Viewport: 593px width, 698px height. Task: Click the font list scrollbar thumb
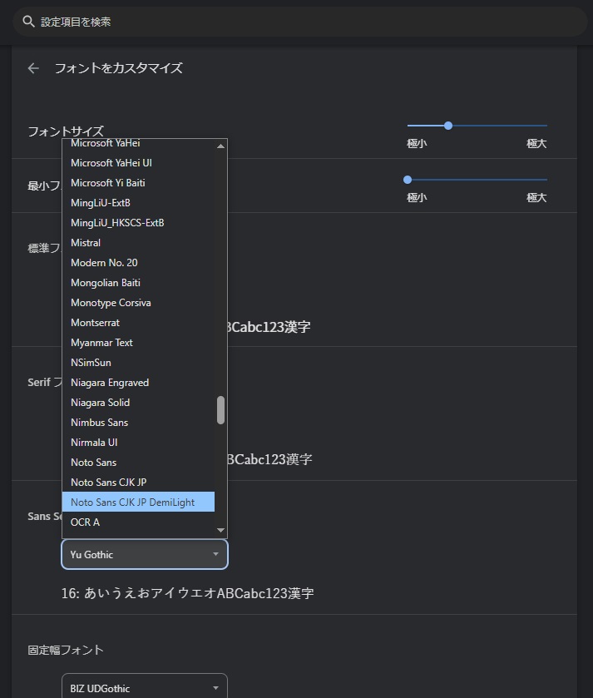click(220, 410)
